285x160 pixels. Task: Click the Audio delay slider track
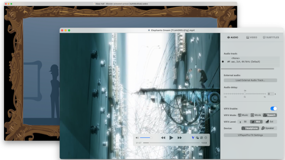244,94
